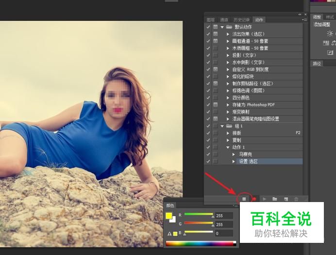Toggle dialog box for 存储为 Photoshop PDF
Image resolution: width=336 pixels, height=255 pixels.
216,104
